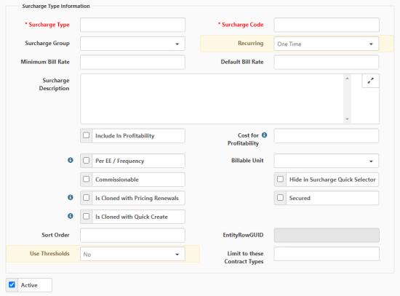Tick Hide in Surcharge Quick Selector

coord(280,179)
